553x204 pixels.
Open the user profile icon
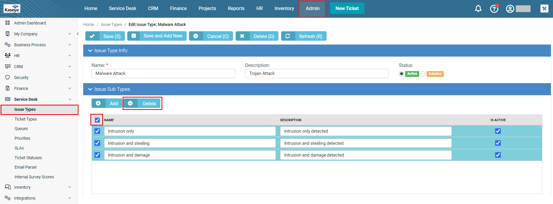pyautogui.click(x=510, y=9)
